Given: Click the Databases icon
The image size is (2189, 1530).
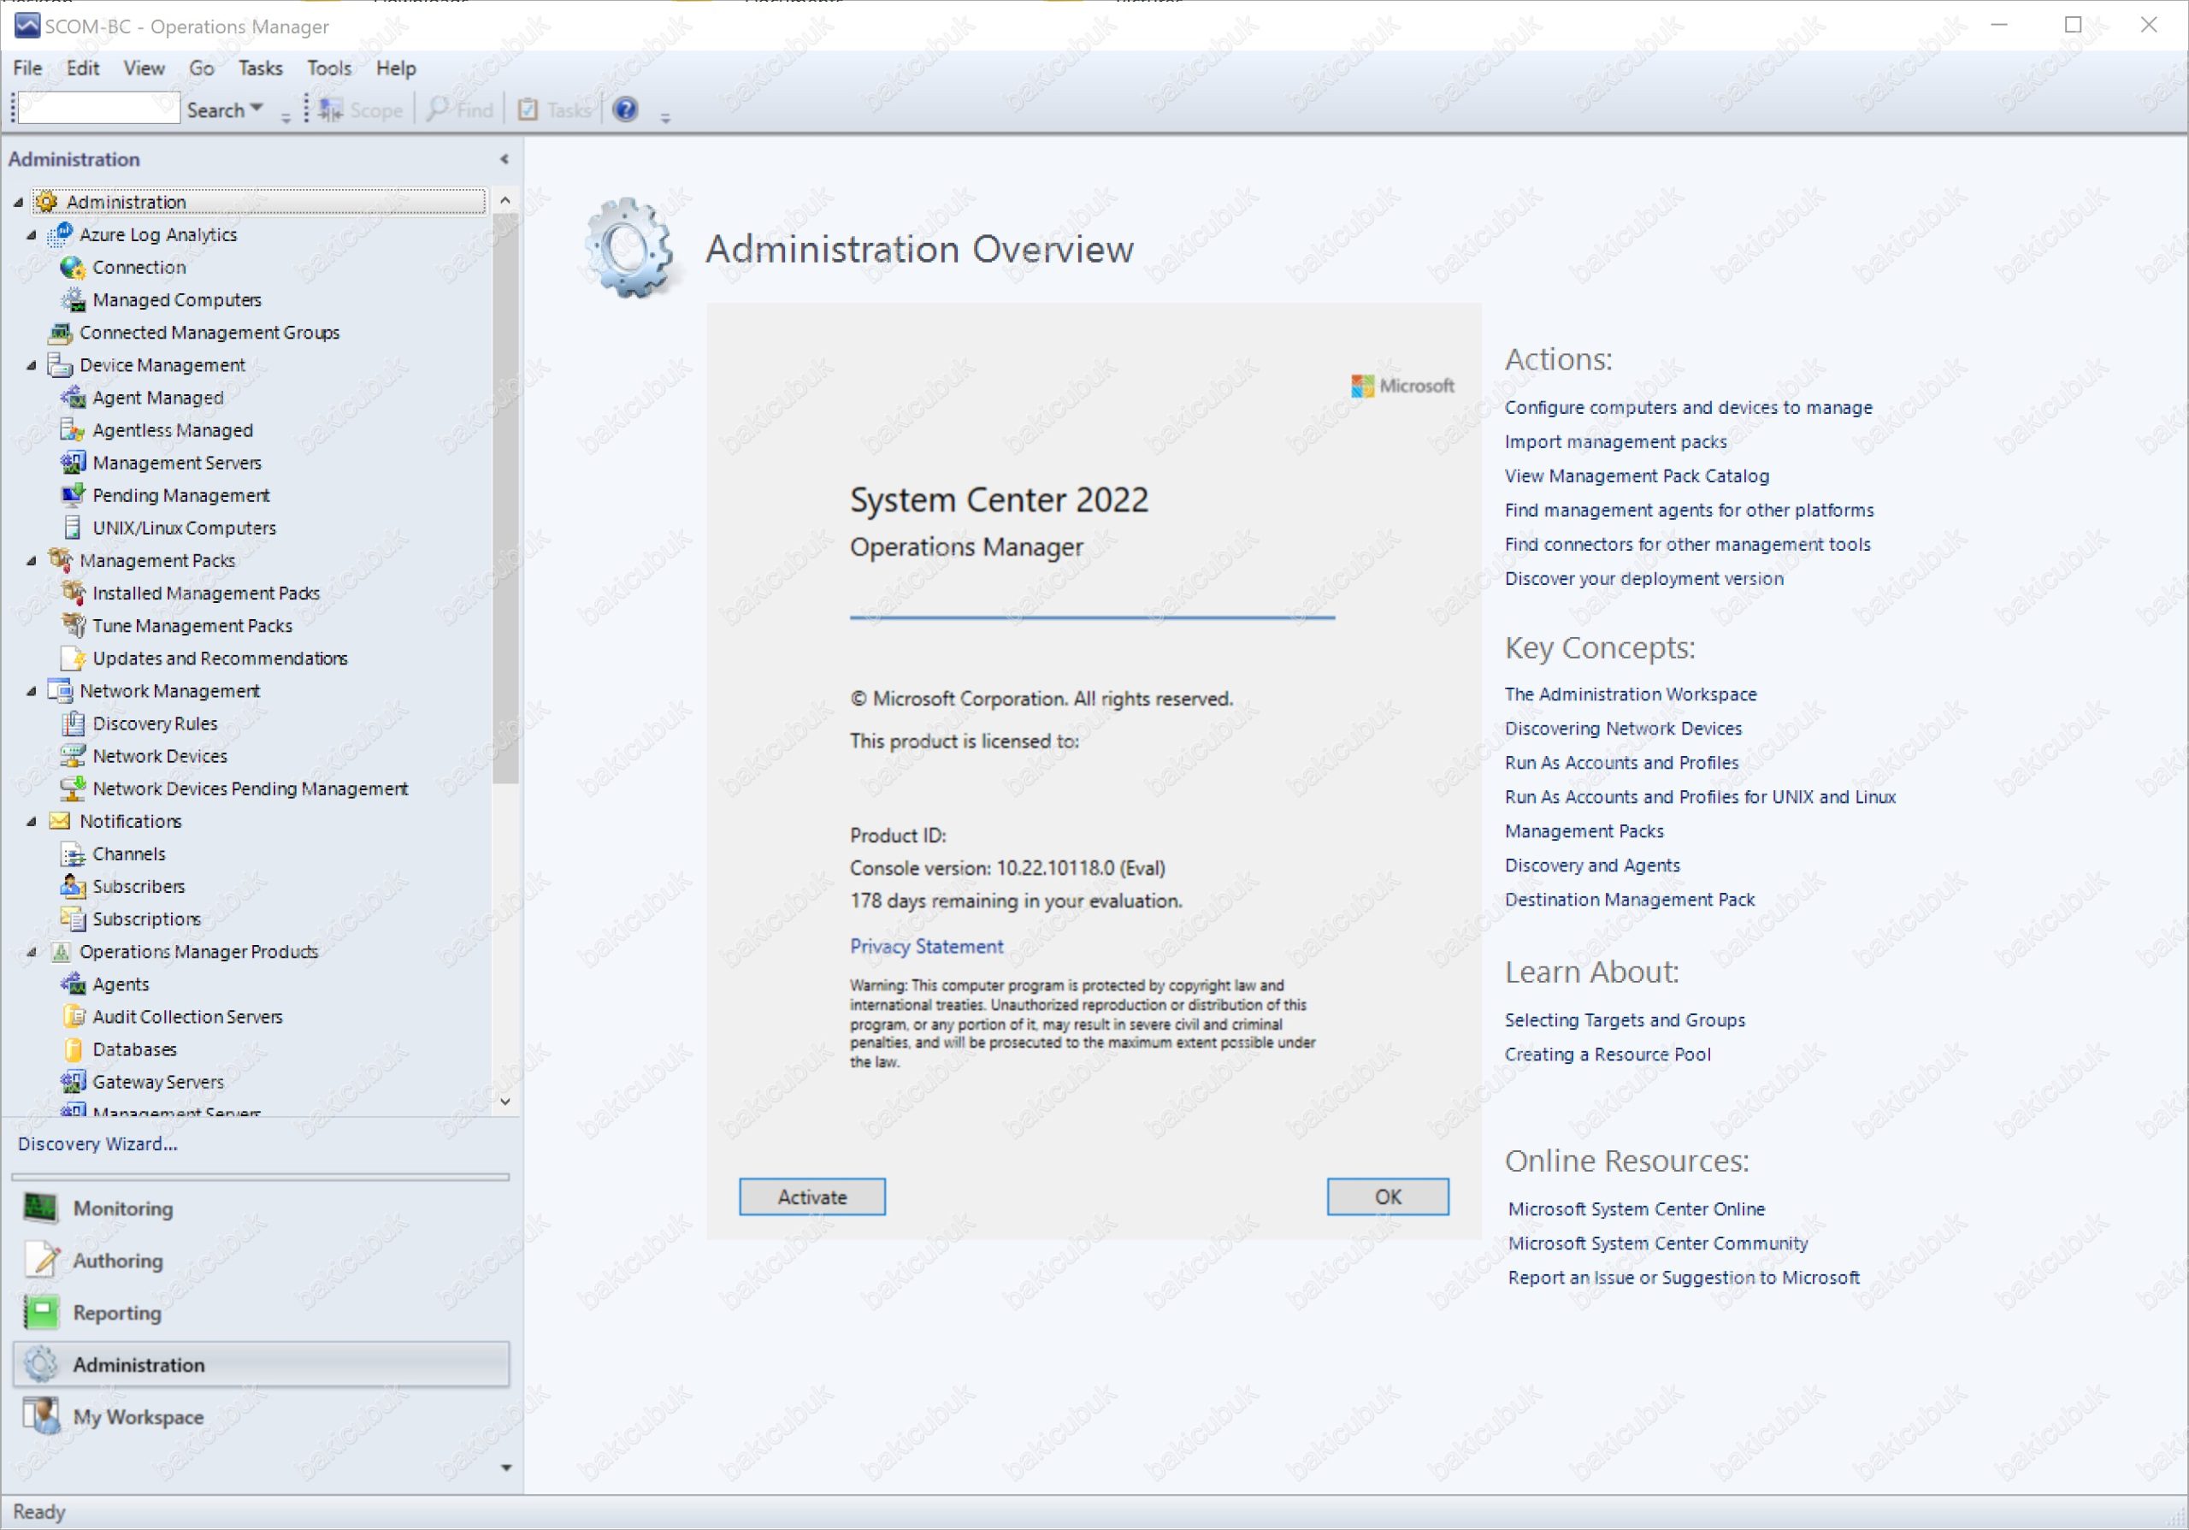Looking at the screenshot, I should click(x=73, y=1049).
